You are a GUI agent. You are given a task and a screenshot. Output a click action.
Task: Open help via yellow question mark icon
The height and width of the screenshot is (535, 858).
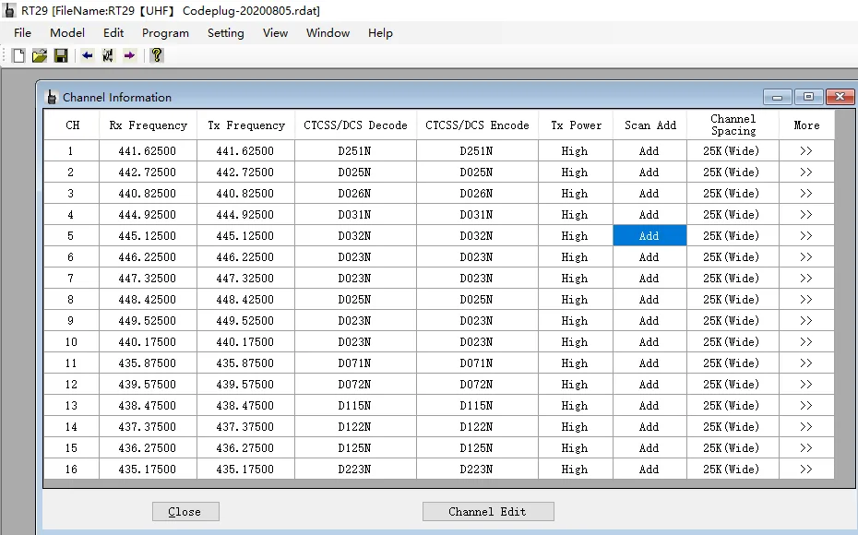(157, 55)
